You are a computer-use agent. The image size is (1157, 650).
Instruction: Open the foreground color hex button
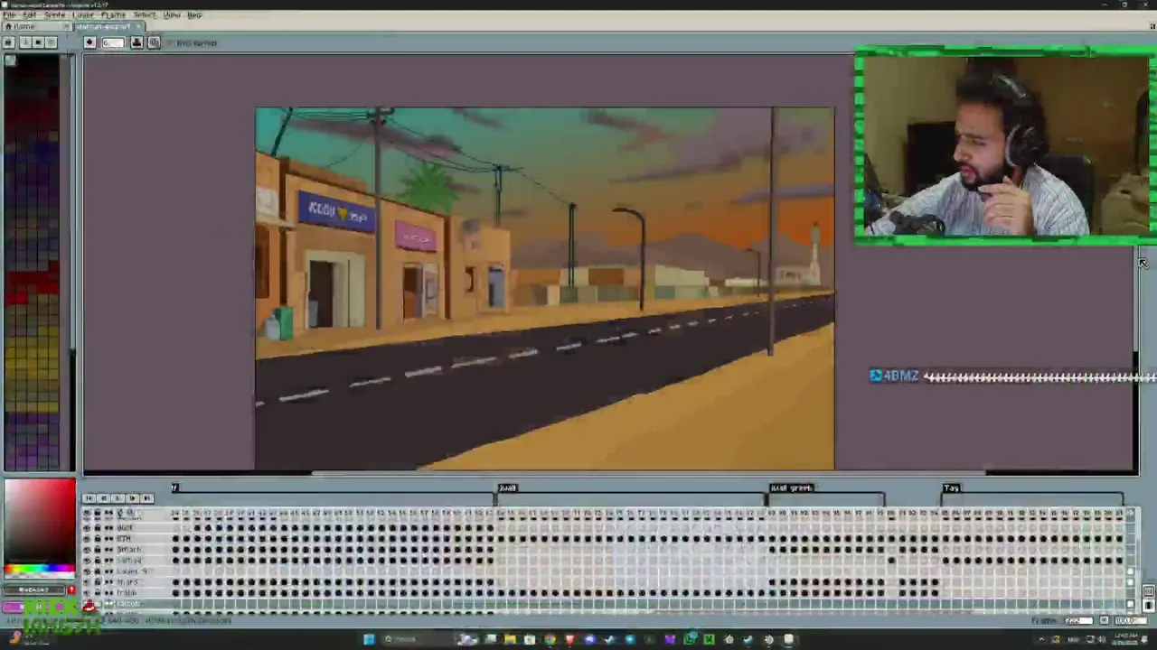coord(34,590)
